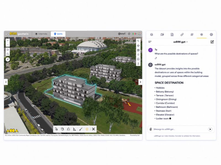Select the first icon in the bottom toolbar

coord(56,129)
